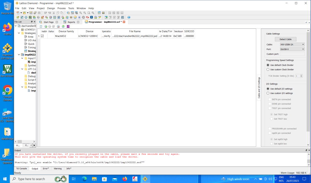Click the New file toolbar icon
The width and height of the screenshot is (311, 183).
[x=18, y=13]
